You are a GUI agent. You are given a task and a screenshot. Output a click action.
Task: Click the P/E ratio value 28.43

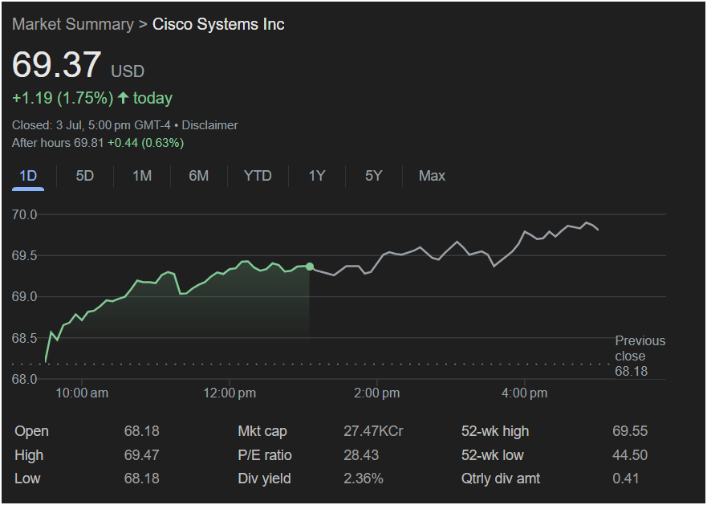(x=361, y=455)
